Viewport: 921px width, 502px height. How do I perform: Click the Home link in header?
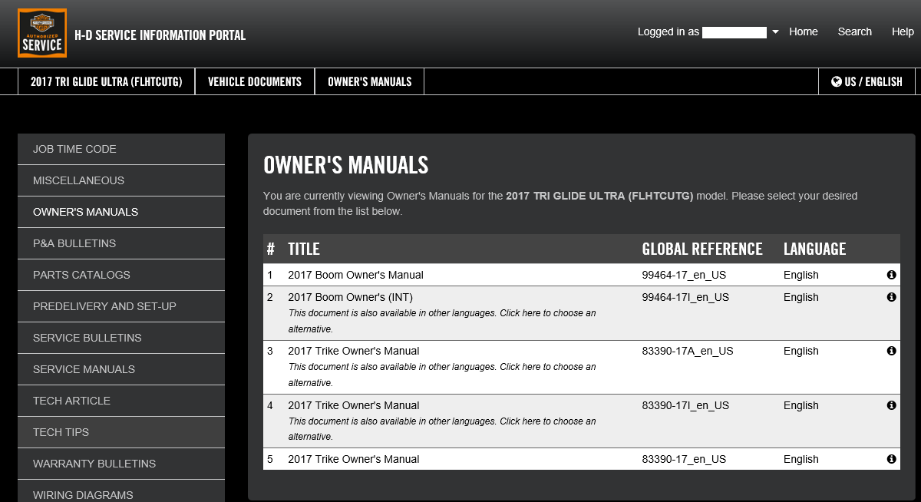tap(803, 31)
